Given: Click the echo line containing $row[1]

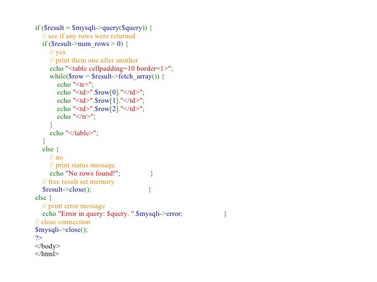Looking at the screenshot, I should point(100,101).
